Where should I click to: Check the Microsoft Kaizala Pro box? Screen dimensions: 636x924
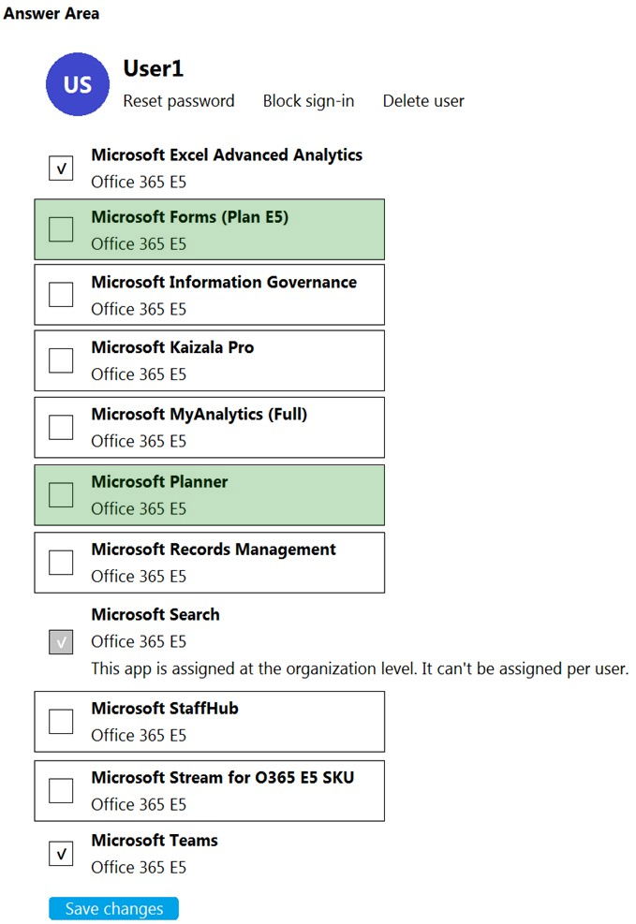click(61, 360)
